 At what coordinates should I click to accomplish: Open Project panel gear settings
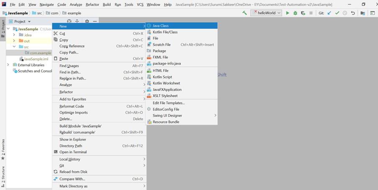(87, 21)
